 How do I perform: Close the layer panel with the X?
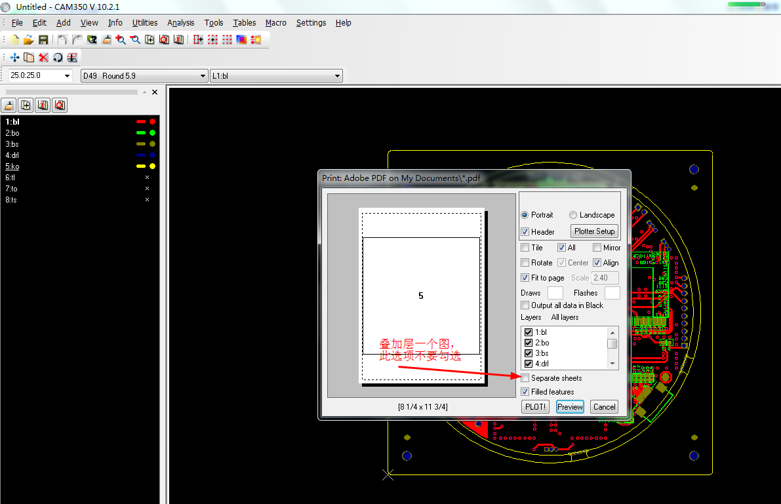click(x=154, y=92)
